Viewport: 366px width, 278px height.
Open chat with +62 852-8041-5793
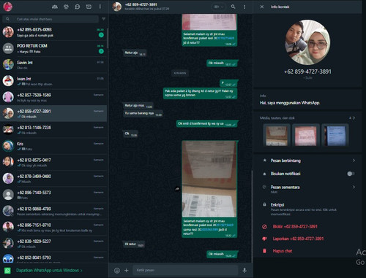pyautogui.click(x=53, y=258)
